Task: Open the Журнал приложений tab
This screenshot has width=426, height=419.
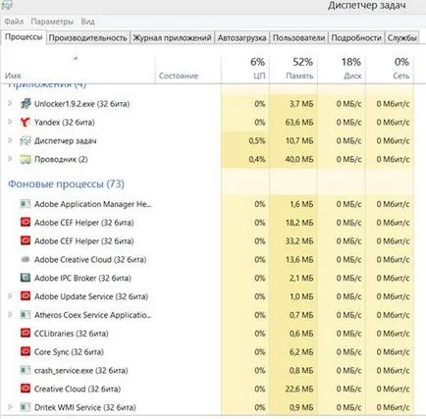Action: [x=172, y=38]
